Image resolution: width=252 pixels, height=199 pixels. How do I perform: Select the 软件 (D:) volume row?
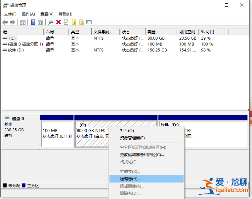click(125, 50)
